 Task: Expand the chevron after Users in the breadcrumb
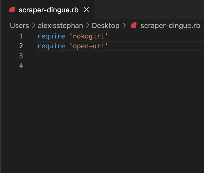[x=33, y=26]
